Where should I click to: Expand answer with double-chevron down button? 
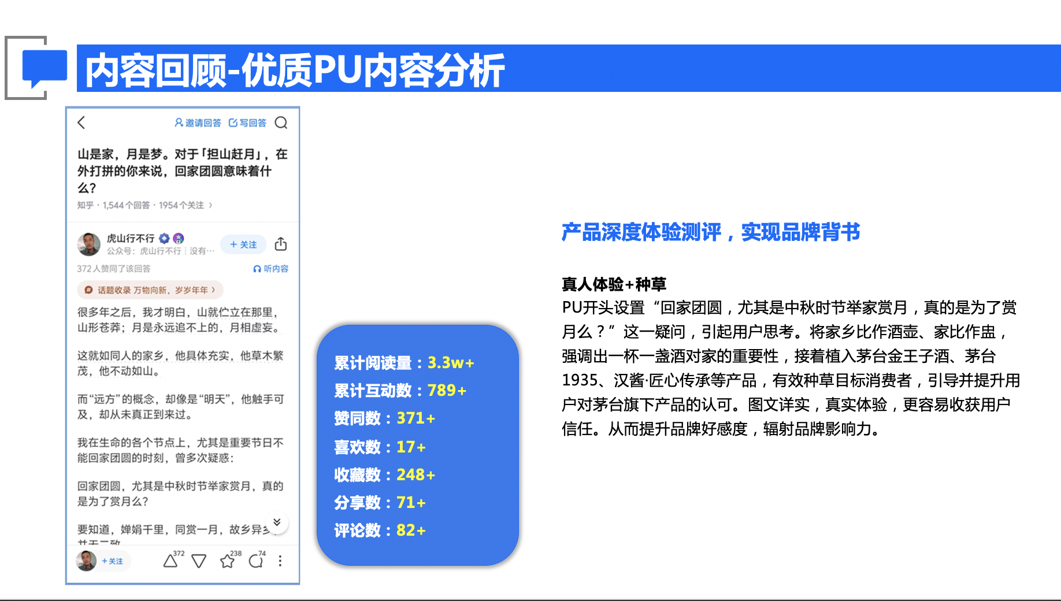[x=277, y=522]
